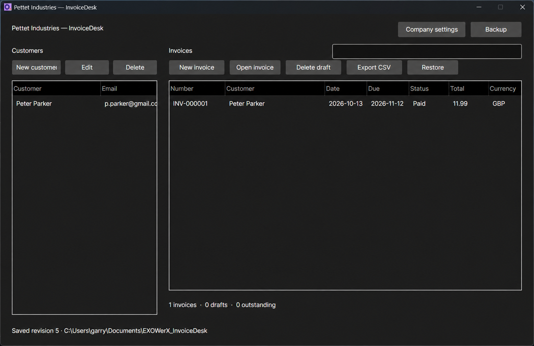
Task: Open Company settings
Action: [x=431, y=29]
